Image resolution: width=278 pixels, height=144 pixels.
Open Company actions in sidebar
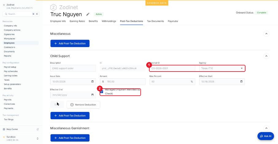click(x=12, y=30)
